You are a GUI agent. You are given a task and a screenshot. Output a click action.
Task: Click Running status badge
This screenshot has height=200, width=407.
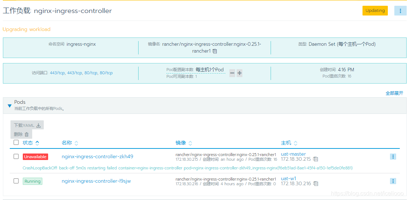point(33,181)
